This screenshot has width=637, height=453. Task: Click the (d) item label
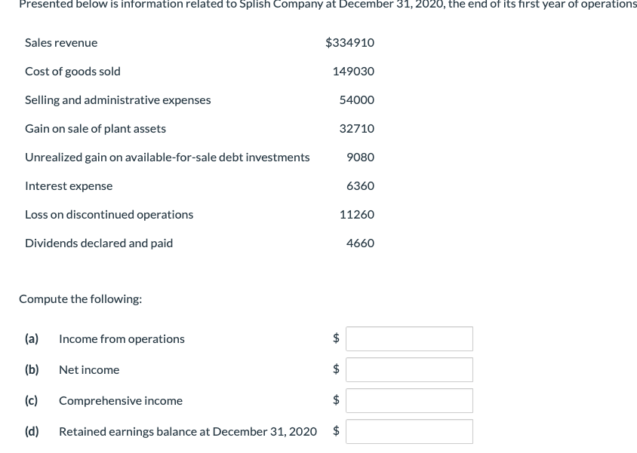32,431
